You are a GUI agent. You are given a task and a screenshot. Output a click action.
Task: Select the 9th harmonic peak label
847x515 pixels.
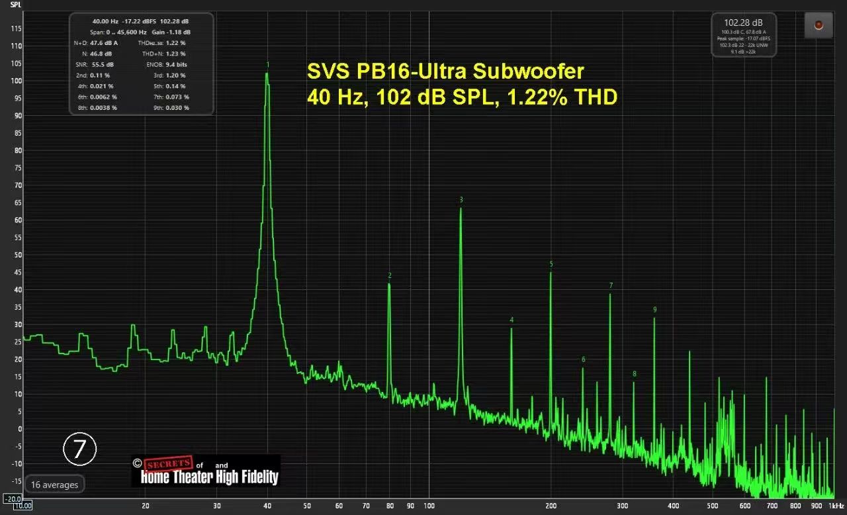pyautogui.click(x=654, y=310)
